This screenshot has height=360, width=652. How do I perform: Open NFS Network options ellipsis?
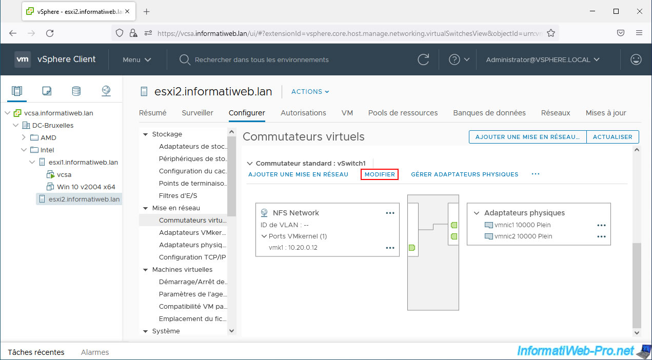(x=390, y=213)
